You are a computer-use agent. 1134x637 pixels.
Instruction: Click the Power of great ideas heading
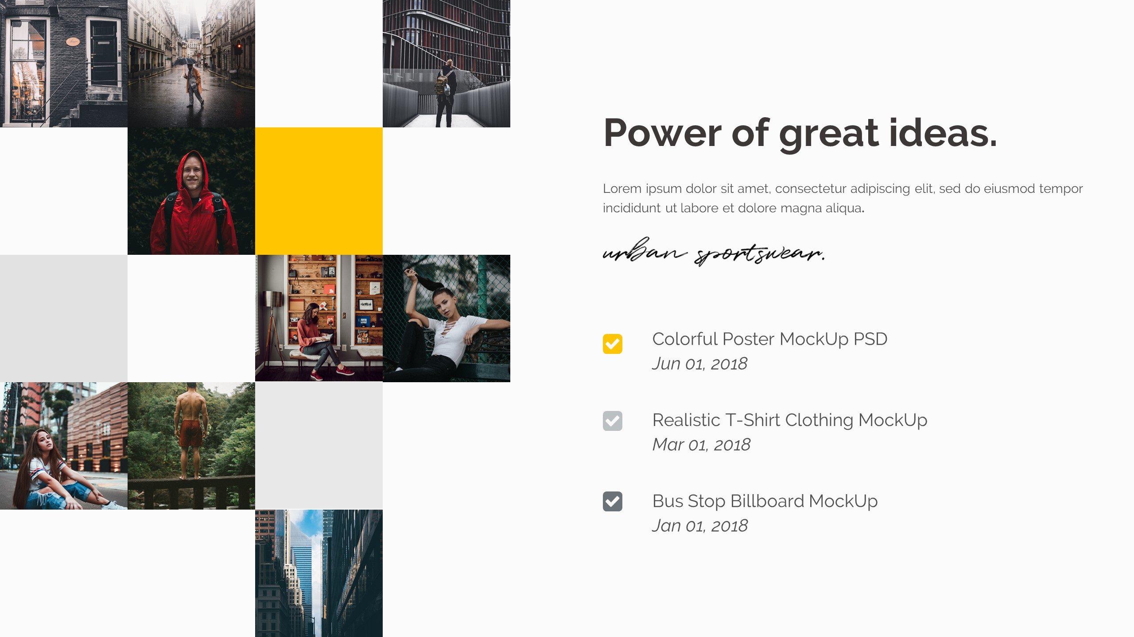pyautogui.click(x=800, y=134)
